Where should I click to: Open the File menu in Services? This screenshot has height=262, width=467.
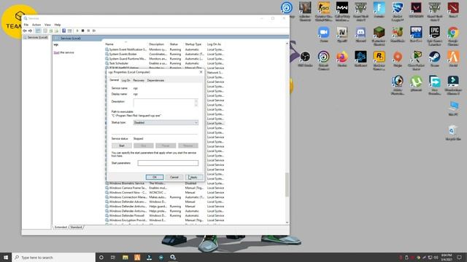click(26, 25)
